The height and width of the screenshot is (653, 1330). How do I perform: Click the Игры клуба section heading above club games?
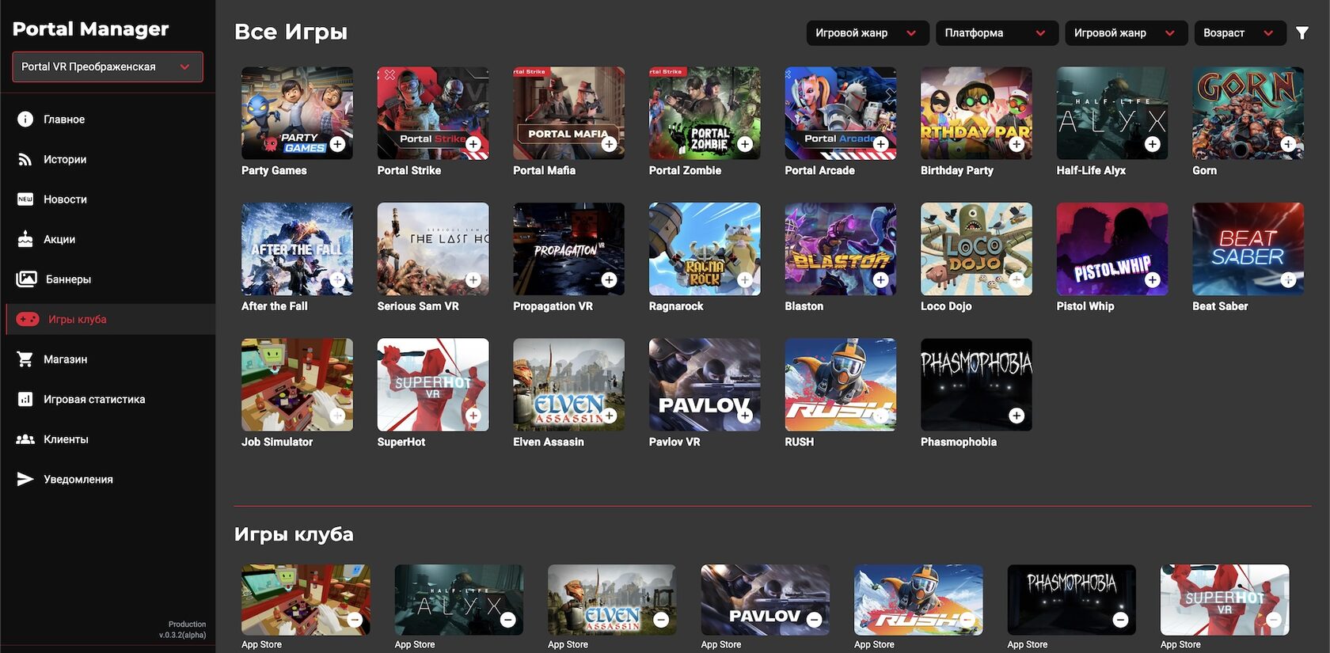coord(294,534)
